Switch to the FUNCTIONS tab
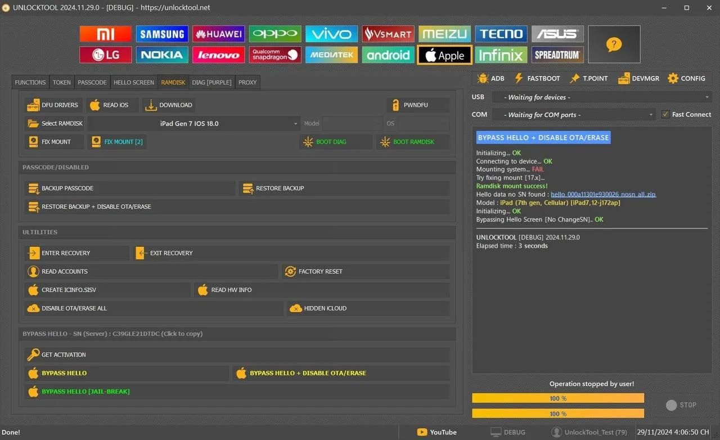 [30, 82]
